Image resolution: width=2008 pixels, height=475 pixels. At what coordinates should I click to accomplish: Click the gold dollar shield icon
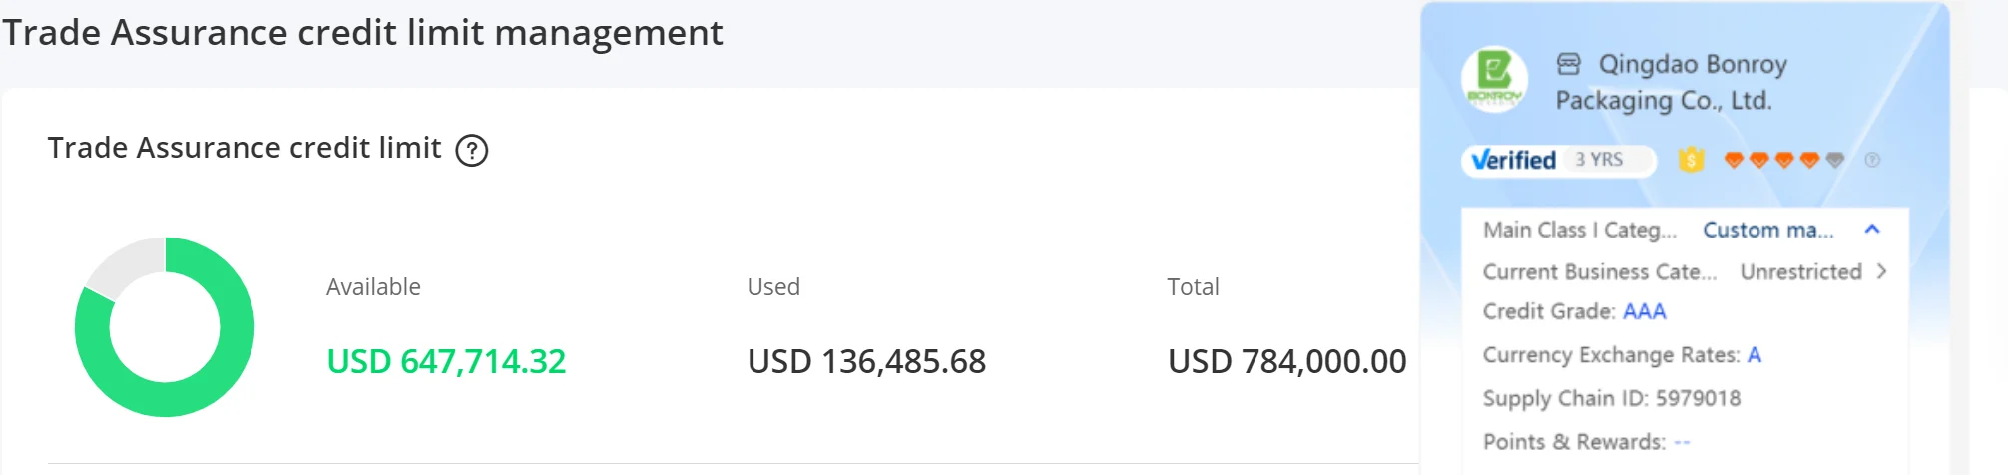(1691, 160)
